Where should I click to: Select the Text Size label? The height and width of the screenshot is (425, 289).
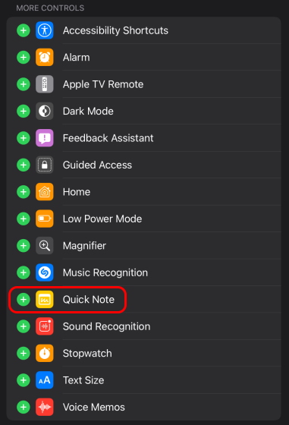pyautogui.click(x=83, y=380)
